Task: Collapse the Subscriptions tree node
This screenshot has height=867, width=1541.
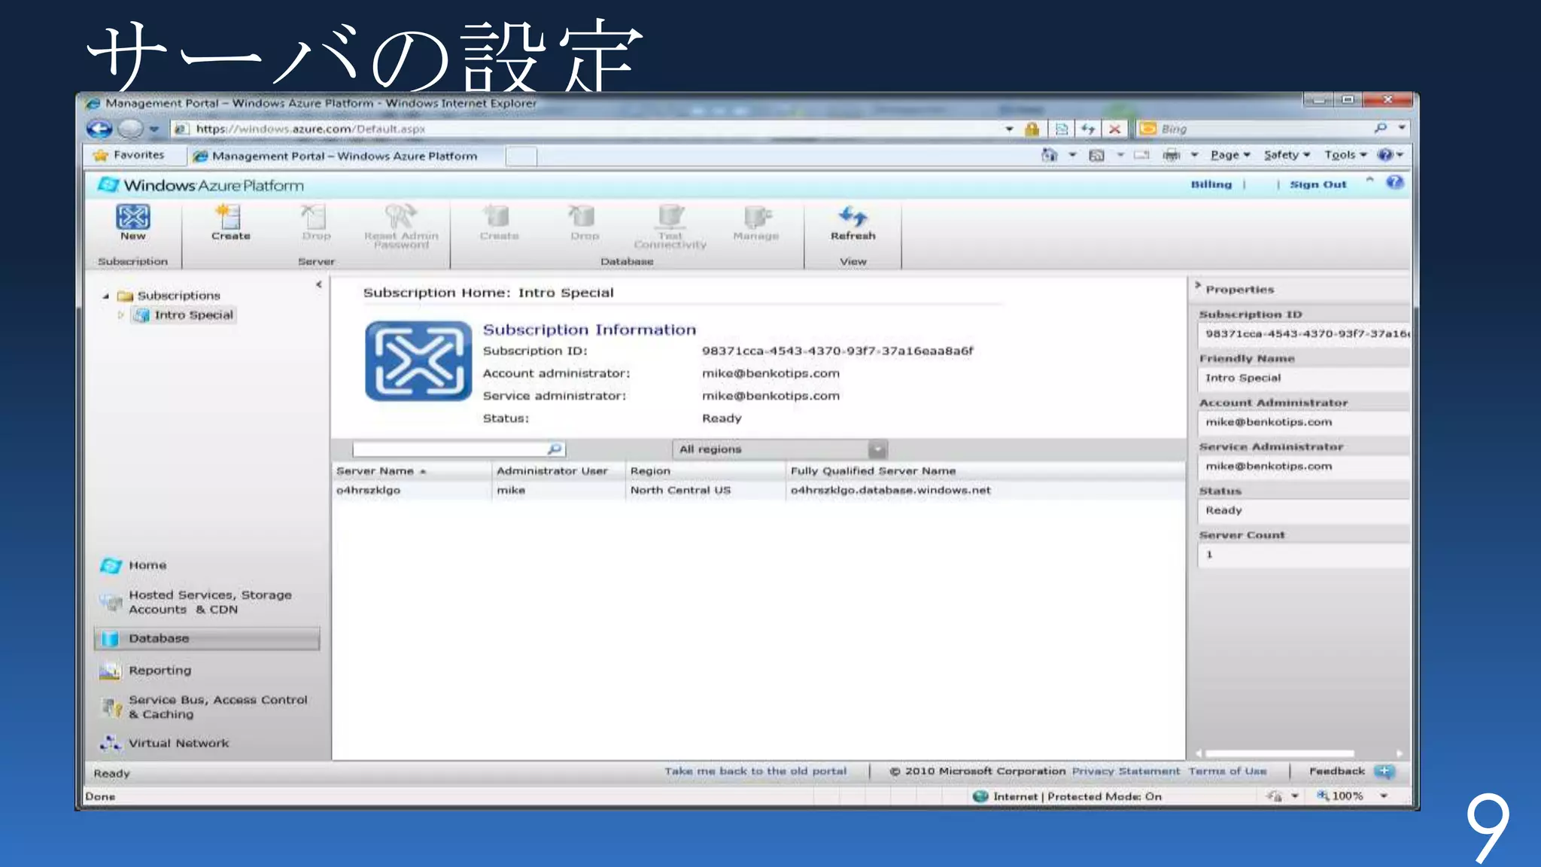Action: click(106, 296)
